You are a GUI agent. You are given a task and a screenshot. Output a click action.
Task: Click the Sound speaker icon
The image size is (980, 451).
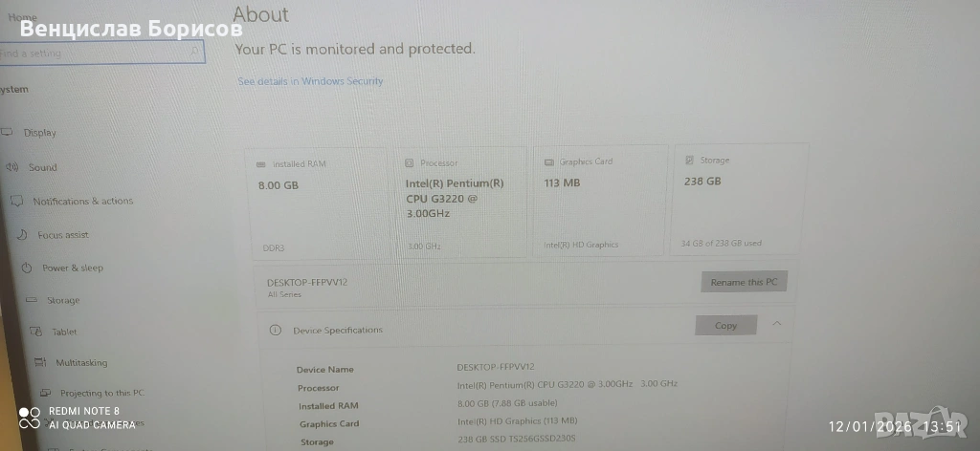pos(11,167)
